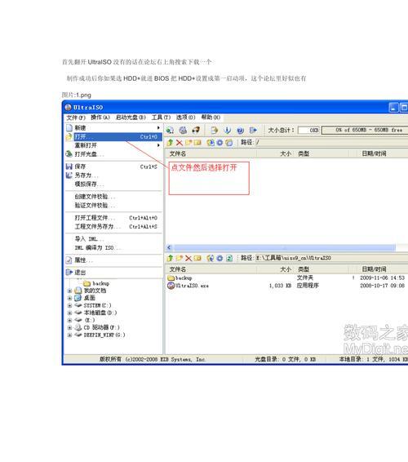Select 打开... in the File menu
This screenshot has width=408, height=462.
click(x=113, y=136)
